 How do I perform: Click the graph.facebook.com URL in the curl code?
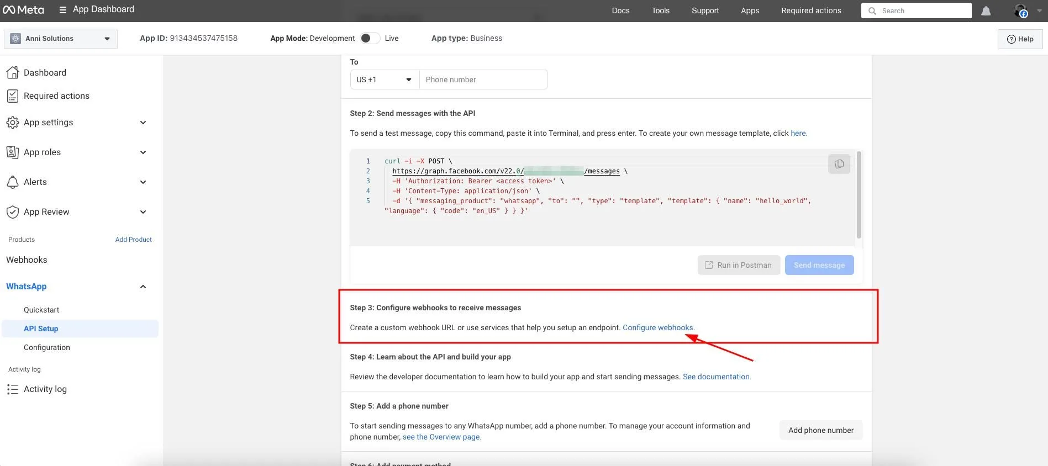[x=506, y=171]
